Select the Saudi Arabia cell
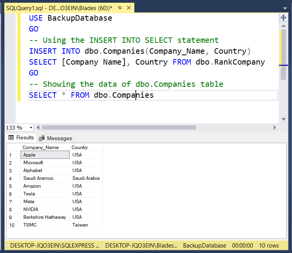The image size is (292, 253). pos(86,178)
